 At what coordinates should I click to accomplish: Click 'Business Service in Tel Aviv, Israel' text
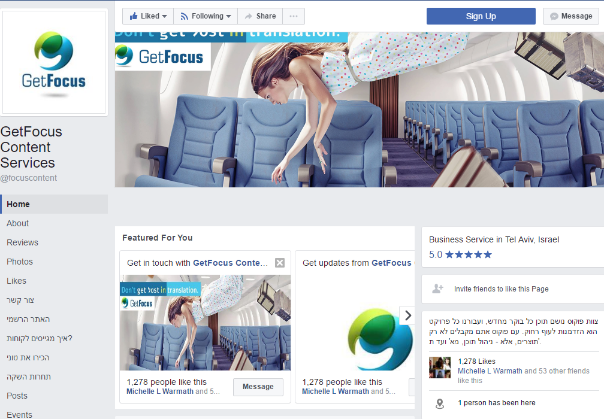(494, 239)
